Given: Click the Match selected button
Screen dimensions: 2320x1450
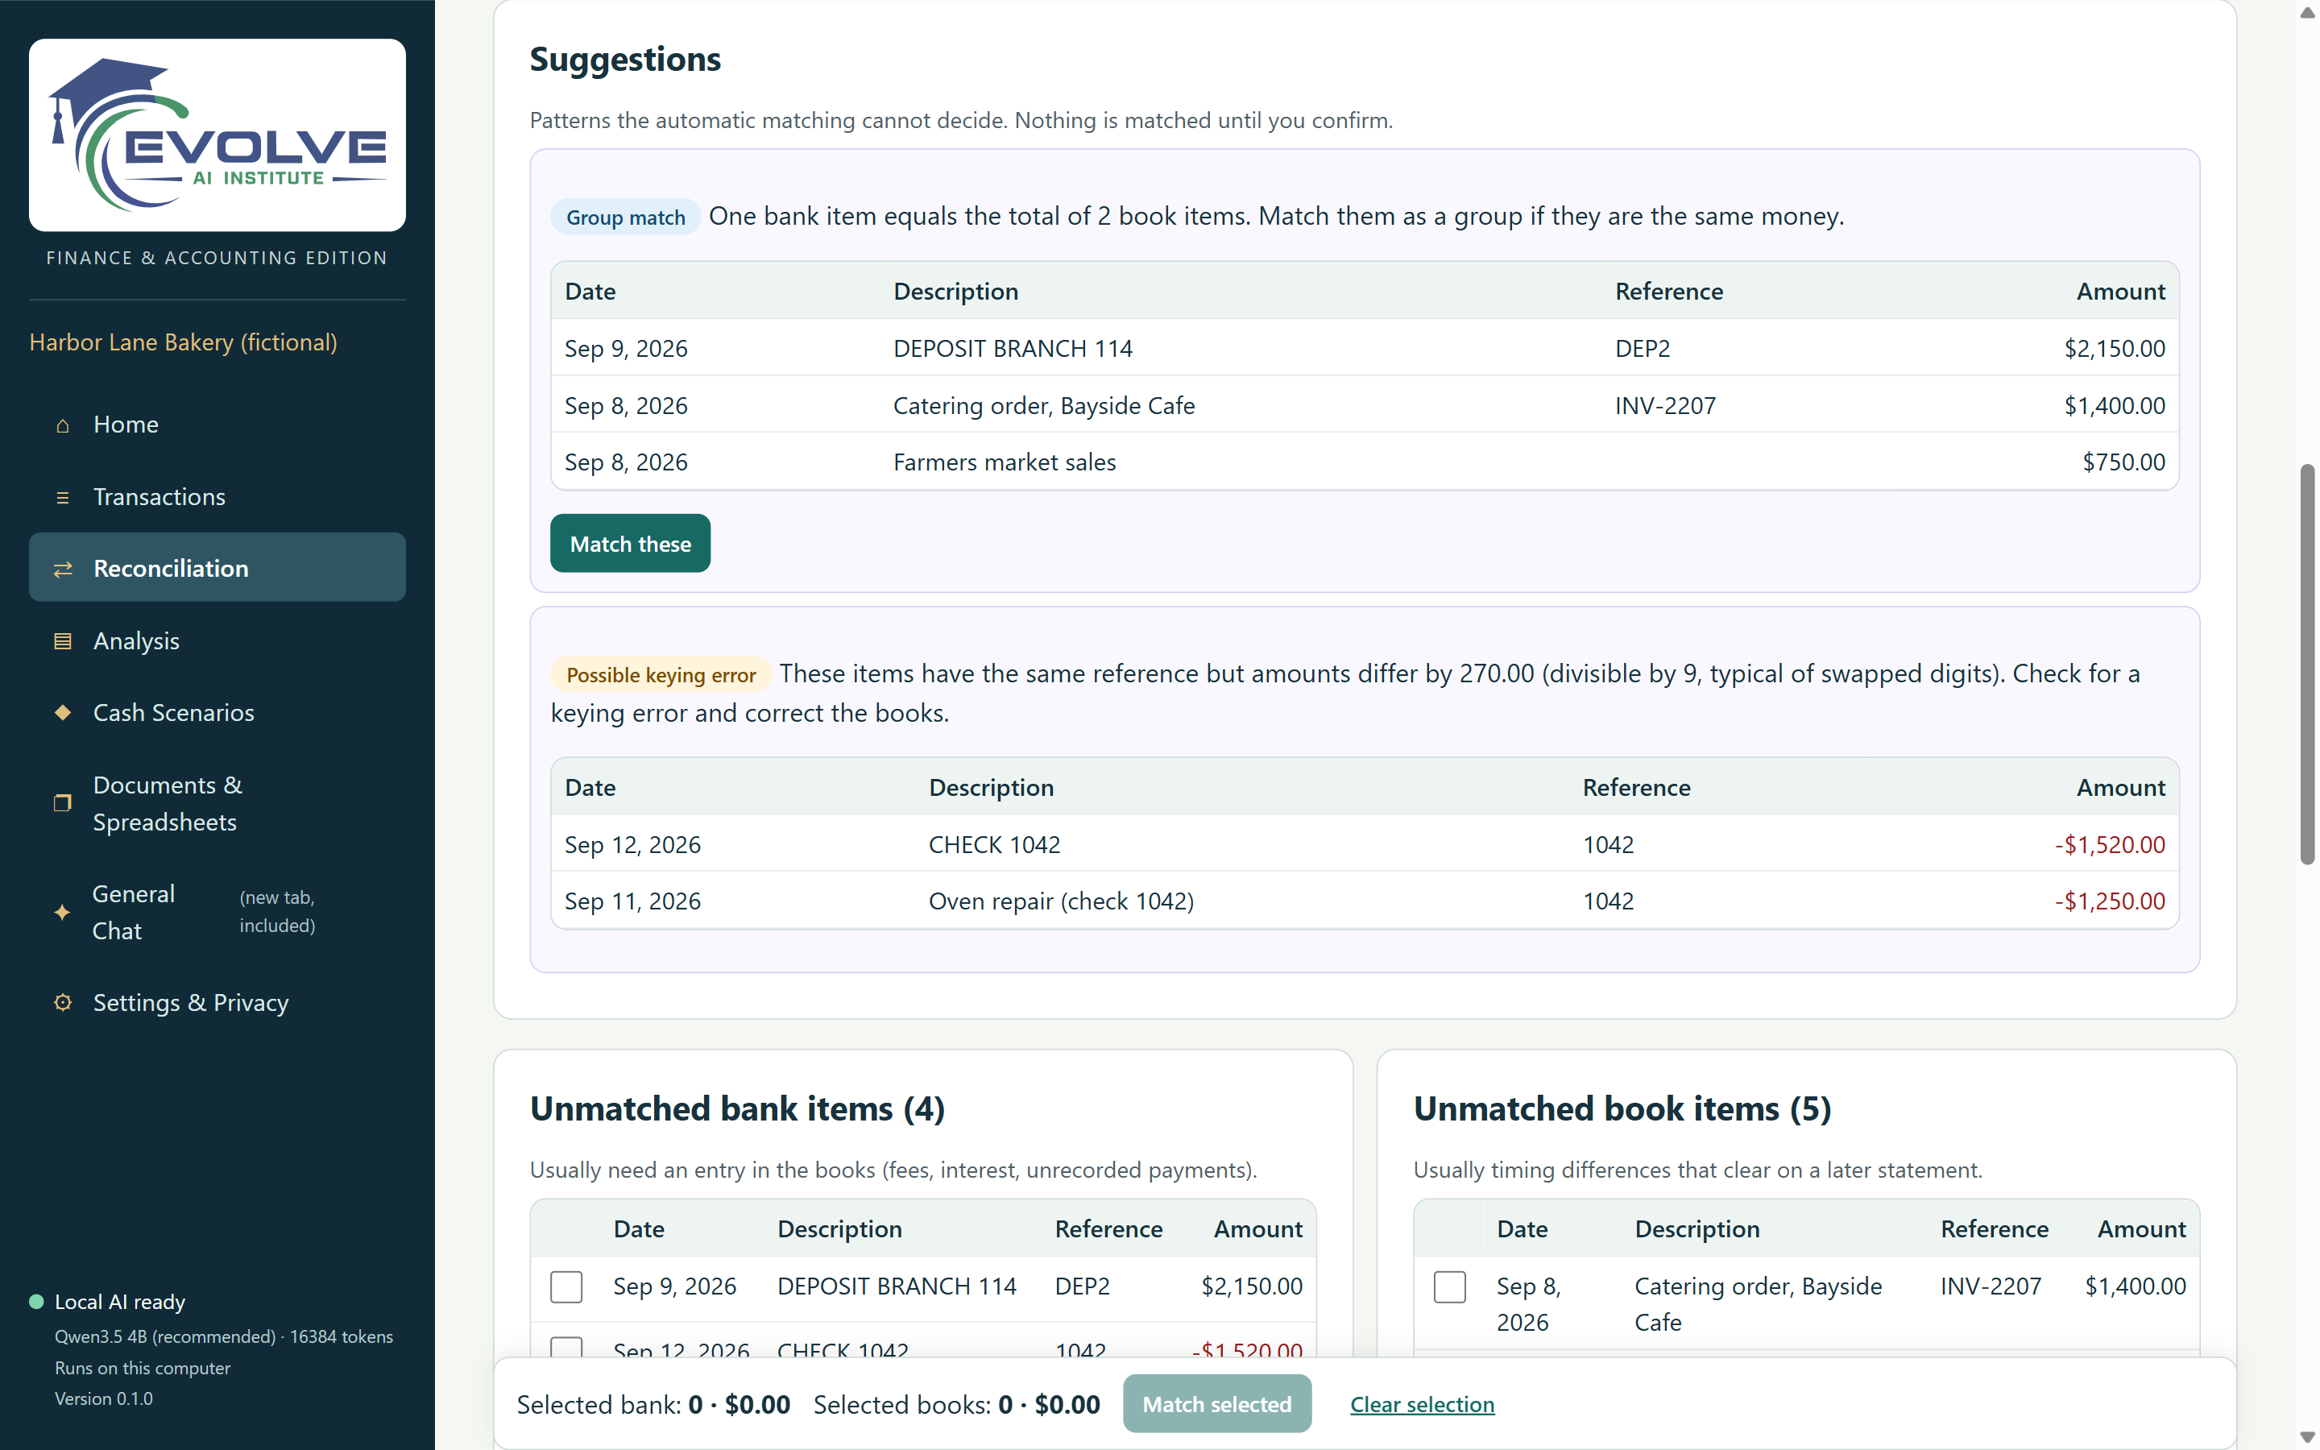Looking at the screenshot, I should (1216, 1404).
